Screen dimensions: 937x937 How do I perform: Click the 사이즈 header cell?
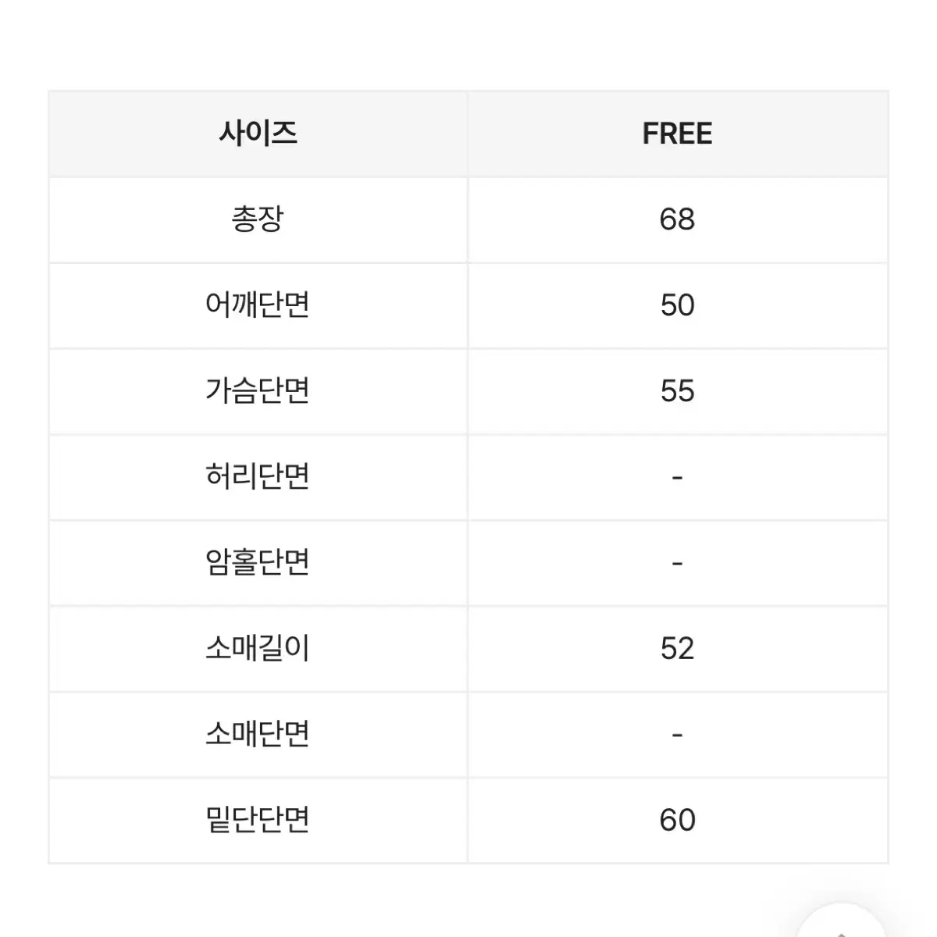point(258,134)
